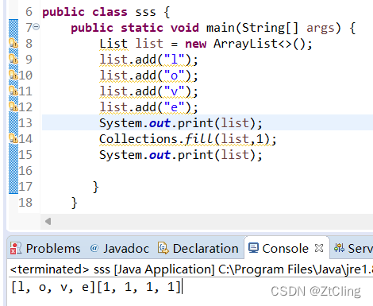Image resolution: width=373 pixels, height=306 pixels.
Task: Click line number 6 in gutter
Action: coord(29,12)
